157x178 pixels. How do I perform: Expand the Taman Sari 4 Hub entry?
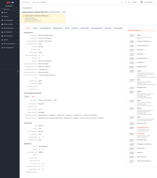[x=146, y=157]
